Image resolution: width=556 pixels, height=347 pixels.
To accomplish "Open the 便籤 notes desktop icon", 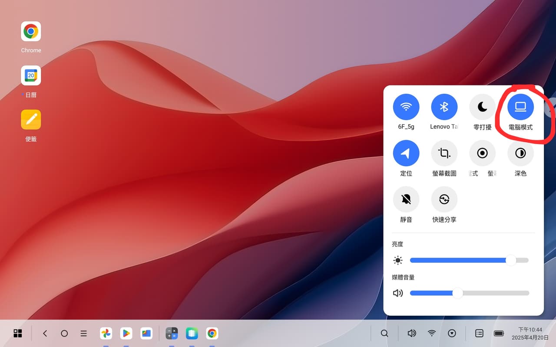I will [x=31, y=120].
